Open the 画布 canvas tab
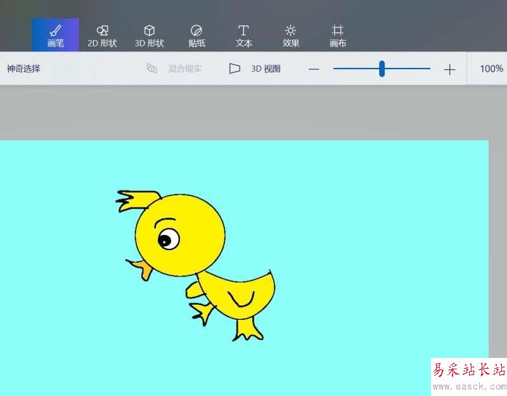Screen dimensions: 507x396 338,35
